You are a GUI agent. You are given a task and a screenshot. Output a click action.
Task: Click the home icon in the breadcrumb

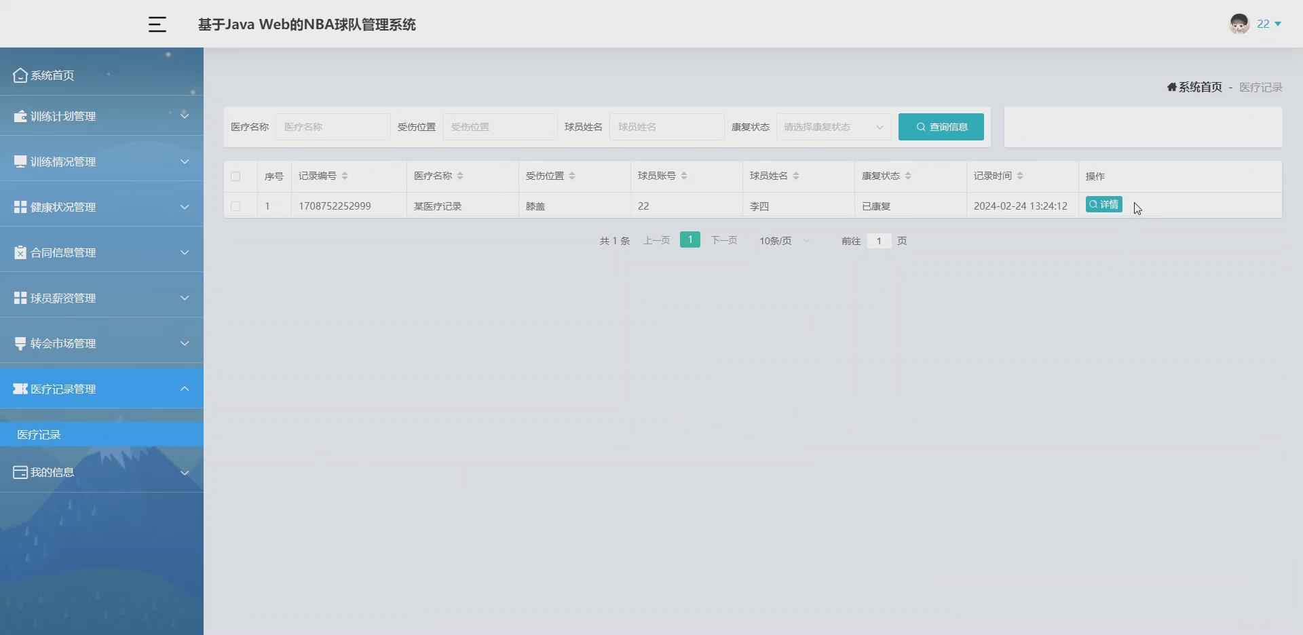1172,87
